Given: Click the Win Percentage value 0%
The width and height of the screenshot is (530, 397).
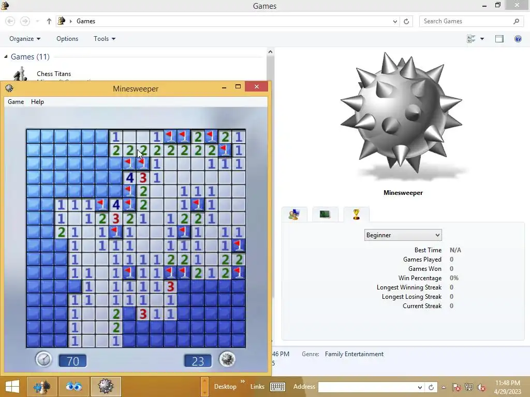Looking at the screenshot, I should click(454, 278).
